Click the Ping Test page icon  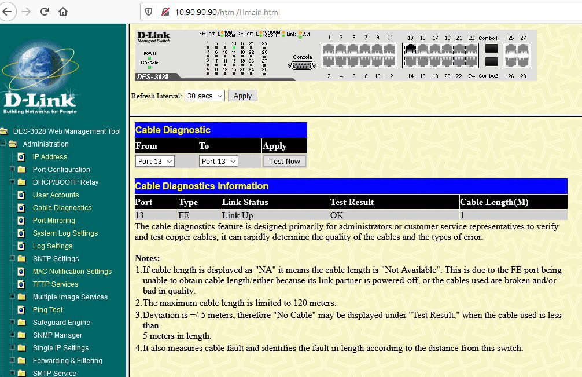(21, 310)
